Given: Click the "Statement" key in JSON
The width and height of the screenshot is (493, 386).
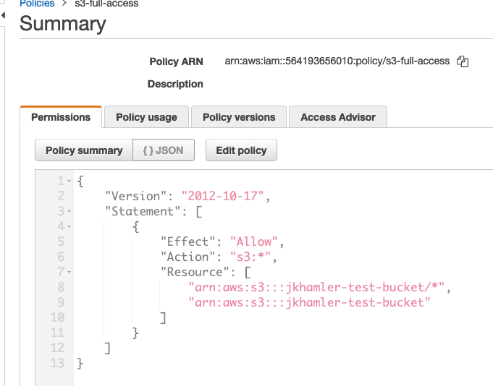Looking at the screenshot, I should [x=143, y=212].
